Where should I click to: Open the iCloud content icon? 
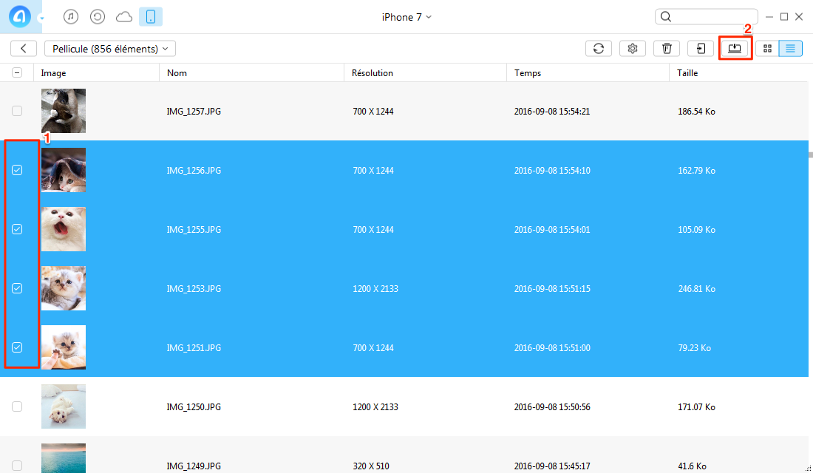124,17
